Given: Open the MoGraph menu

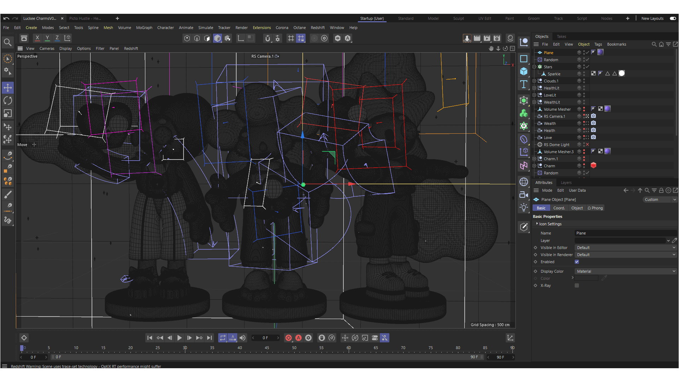Looking at the screenshot, I should 144,28.
